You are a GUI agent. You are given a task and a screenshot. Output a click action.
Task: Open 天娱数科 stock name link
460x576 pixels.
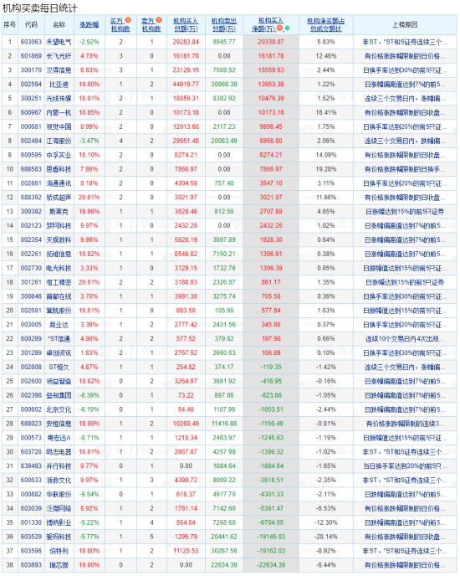click(59, 240)
